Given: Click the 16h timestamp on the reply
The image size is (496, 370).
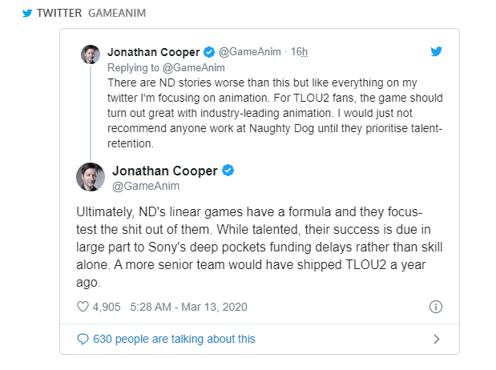Looking at the screenshot, I should (x=299, y=51).
